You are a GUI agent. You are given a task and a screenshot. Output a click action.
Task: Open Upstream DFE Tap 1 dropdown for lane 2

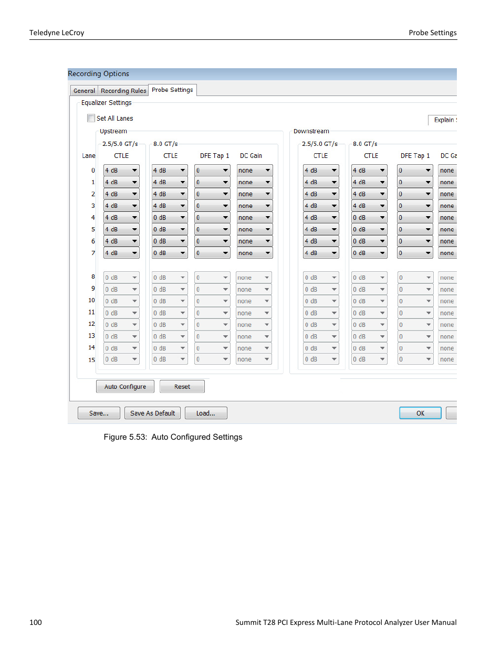(x=212, y=194)
